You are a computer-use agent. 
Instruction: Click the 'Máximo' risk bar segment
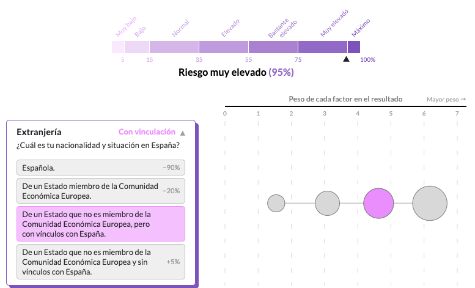[x=353, y=47]
